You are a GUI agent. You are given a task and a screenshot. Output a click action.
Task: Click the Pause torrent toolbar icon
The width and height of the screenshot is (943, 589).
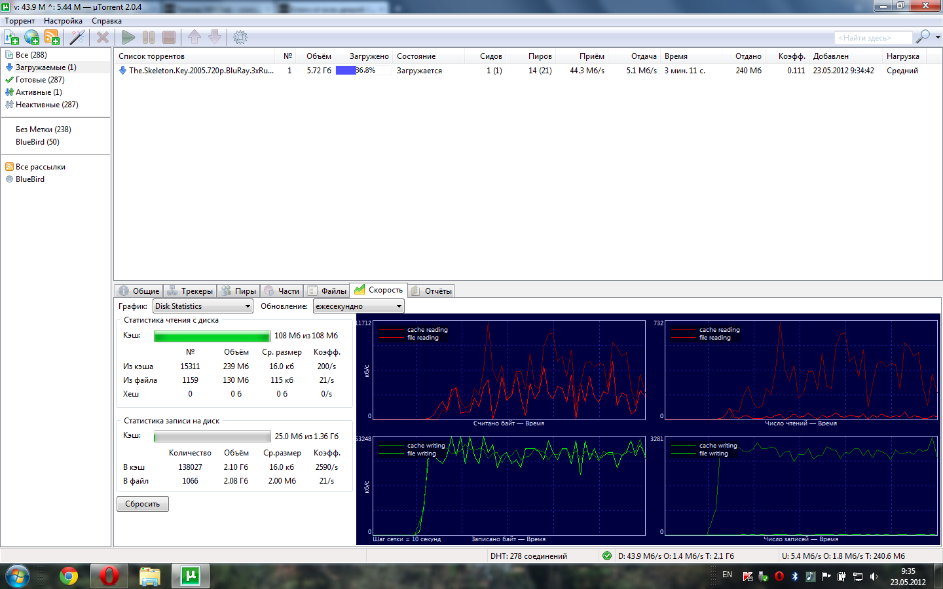coord(149,37)
